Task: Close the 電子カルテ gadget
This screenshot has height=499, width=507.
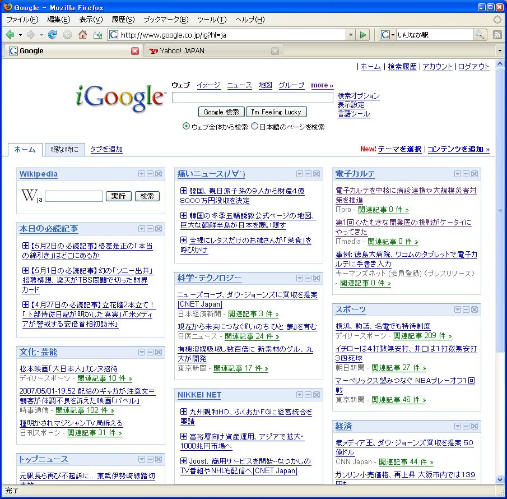Action: tap(475, 174)
